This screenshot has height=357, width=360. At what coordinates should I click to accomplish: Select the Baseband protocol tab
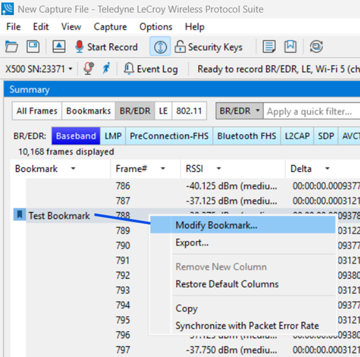click(76, 136)
